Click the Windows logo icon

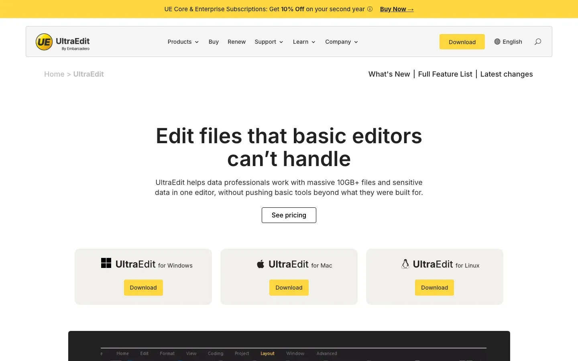coord(106,263)
